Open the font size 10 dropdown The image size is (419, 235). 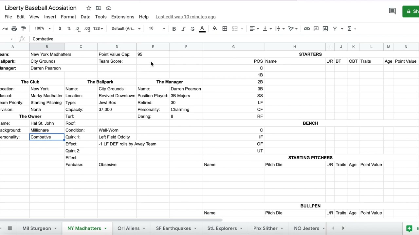tap(157, 29)
